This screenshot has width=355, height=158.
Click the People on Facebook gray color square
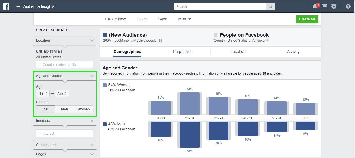pos(216,35)
